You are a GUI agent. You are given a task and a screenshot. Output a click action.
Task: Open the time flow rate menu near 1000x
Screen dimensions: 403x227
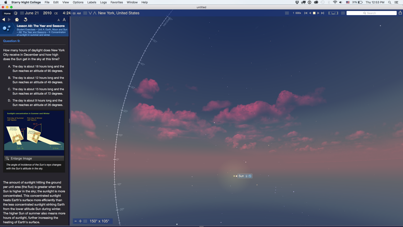287,13
